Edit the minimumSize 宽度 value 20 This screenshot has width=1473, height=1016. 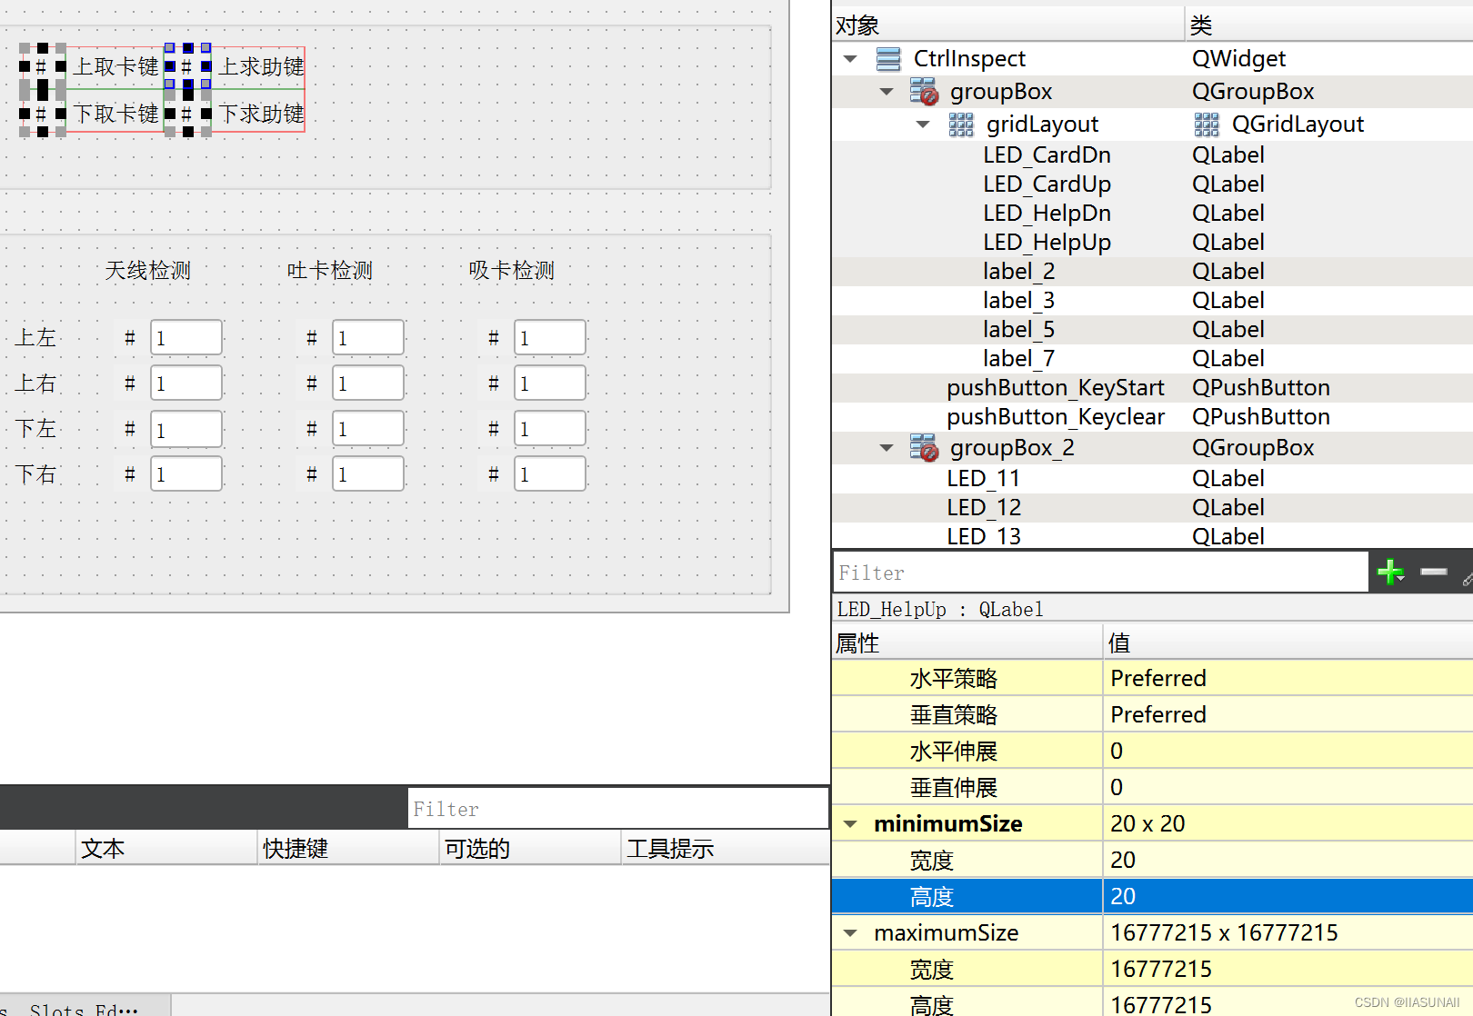1288,861
